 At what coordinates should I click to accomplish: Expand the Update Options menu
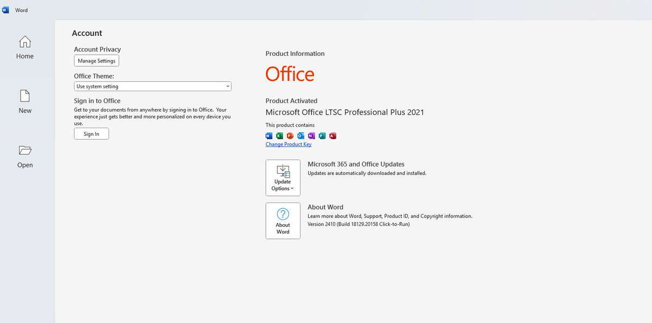(283, 178)
